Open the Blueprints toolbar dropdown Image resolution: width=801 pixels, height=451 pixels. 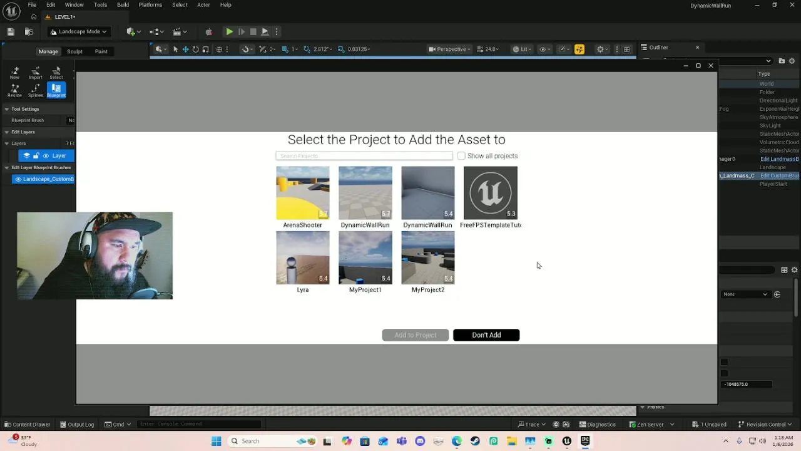pos(156,31)
